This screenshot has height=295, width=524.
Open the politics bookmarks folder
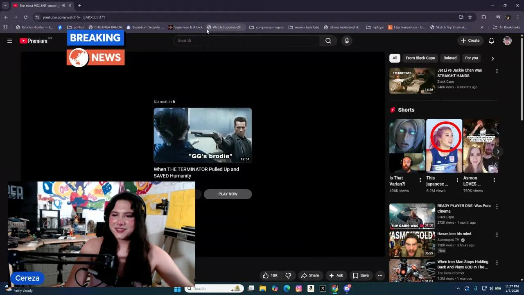click(x=76, y=27)
